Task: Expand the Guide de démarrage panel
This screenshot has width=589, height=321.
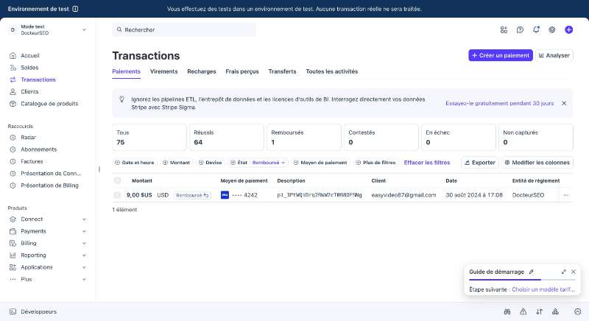Action: 563,272
